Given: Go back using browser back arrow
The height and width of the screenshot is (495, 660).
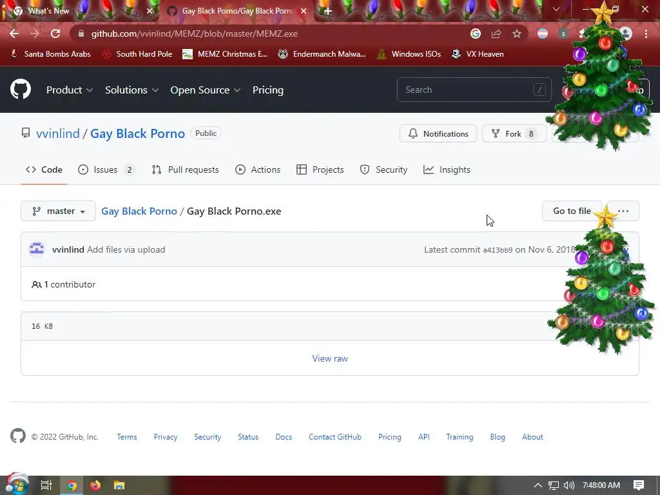Looking at the screenshot, I should coord(14,34).
